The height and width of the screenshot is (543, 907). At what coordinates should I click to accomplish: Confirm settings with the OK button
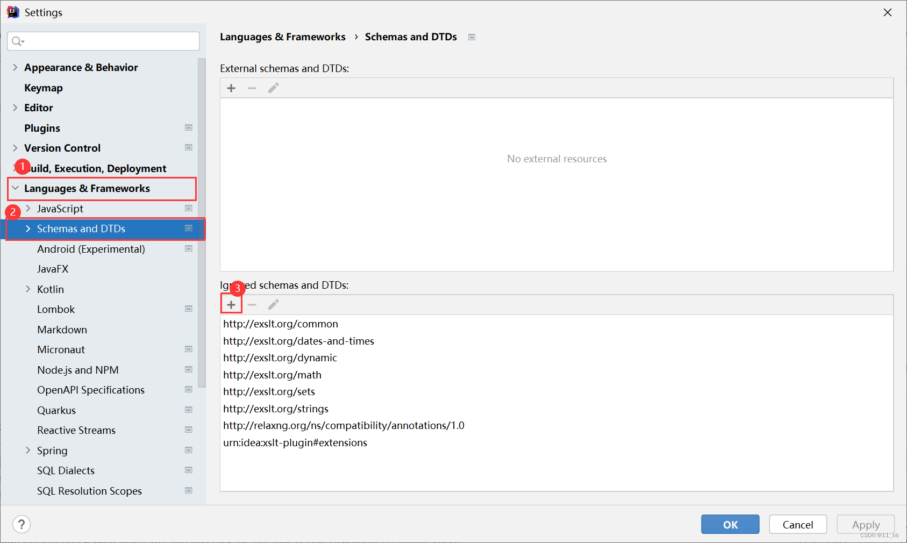coord(730,524)
